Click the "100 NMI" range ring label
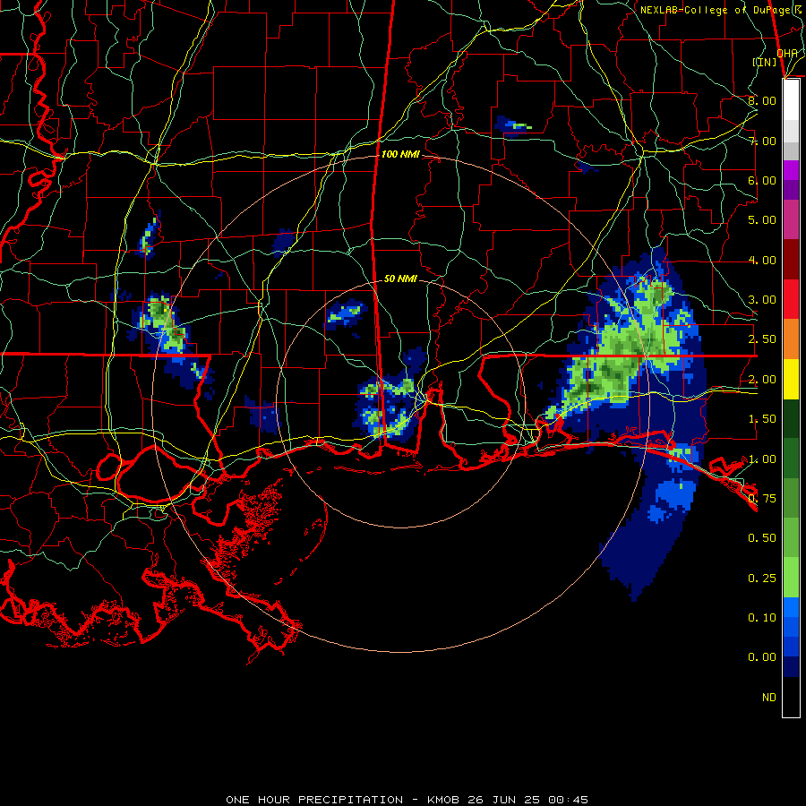Viewport: 806px width, 806px height. pyautogui.click(x=400, y=154)
